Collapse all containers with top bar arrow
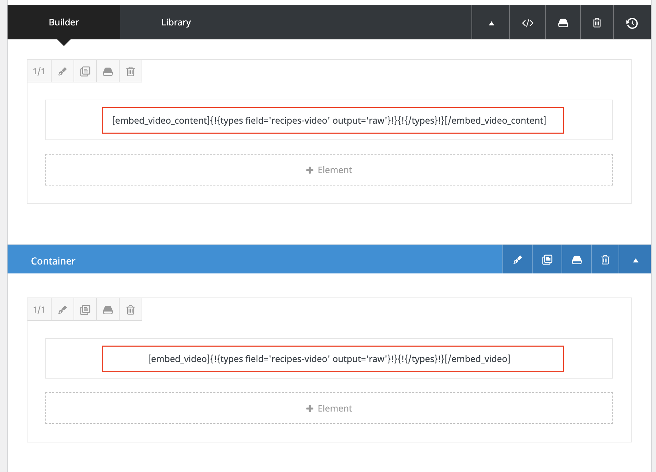The width and height of the screenshot is (656, 472). click(491, 23)
